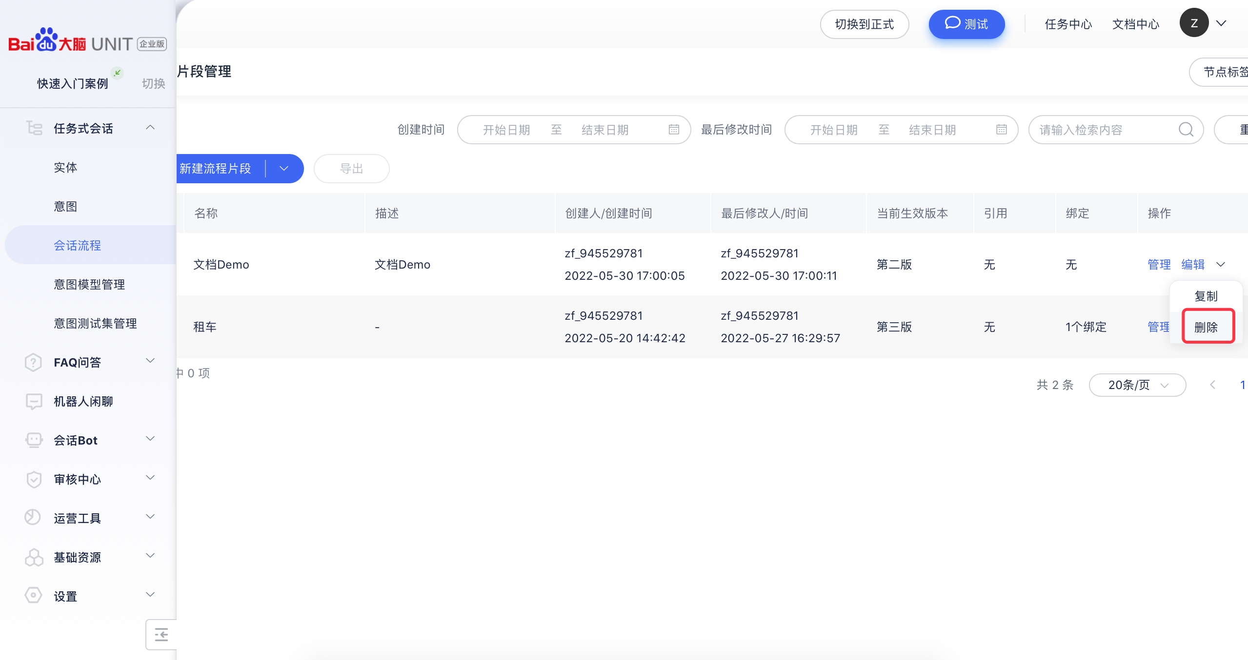Expand the 运营工具 section
This screenshot has height=660, width=1248.
tap(150, 517)
